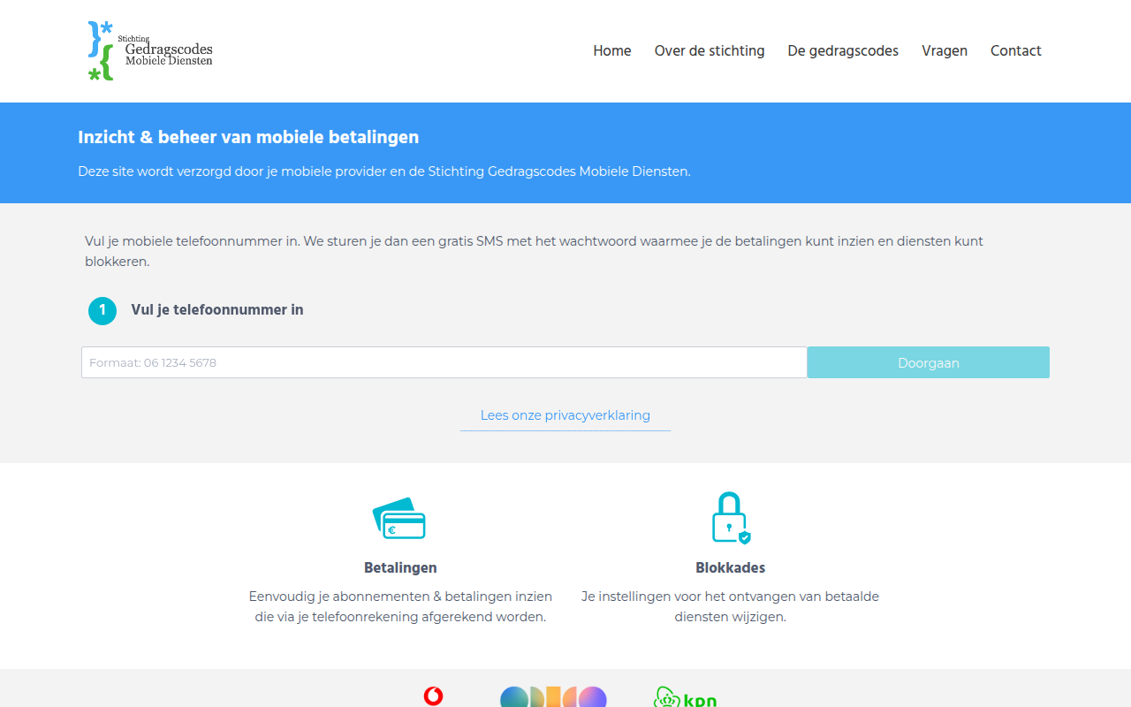Click the gratis SMS instruction paragraph
1131x707 pixels.
tap(534, 252)
